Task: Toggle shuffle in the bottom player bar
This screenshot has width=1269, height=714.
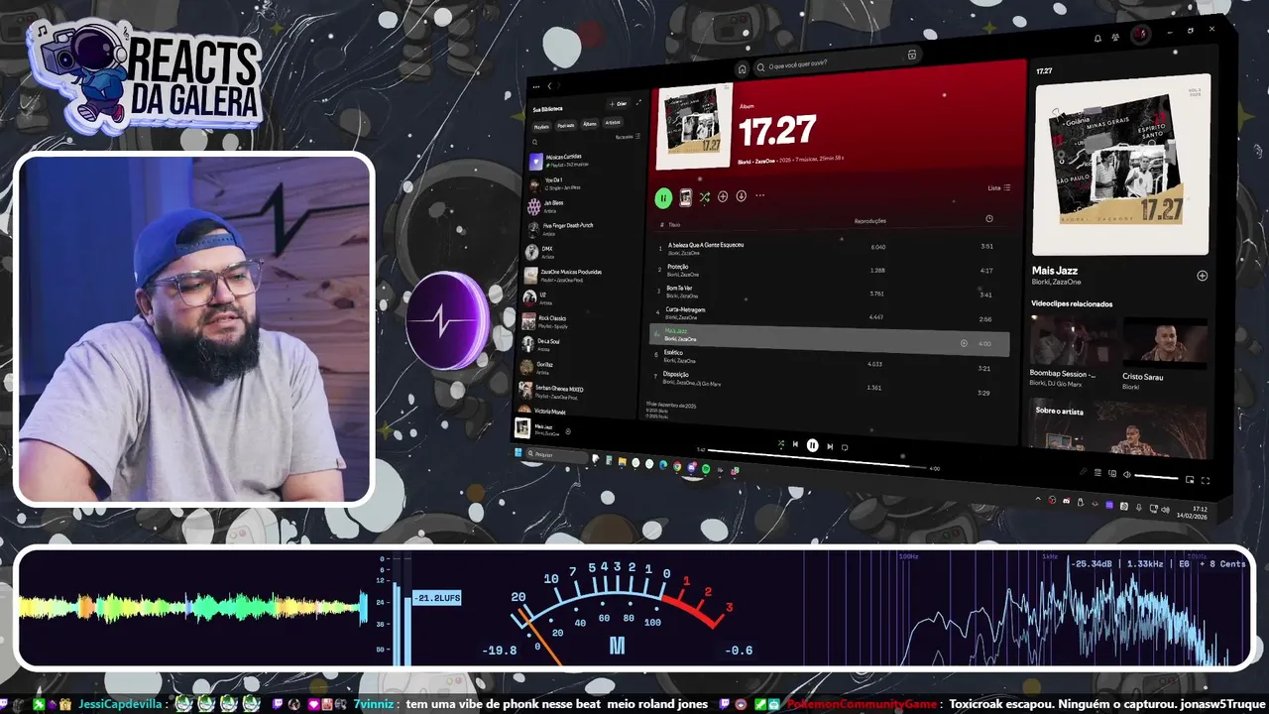Action: (781, 444)
